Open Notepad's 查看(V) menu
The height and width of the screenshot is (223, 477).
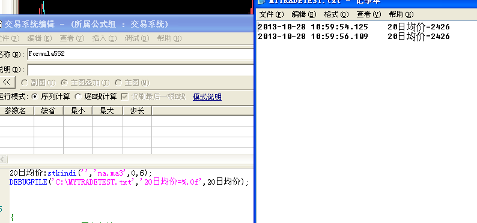[369, 14]
